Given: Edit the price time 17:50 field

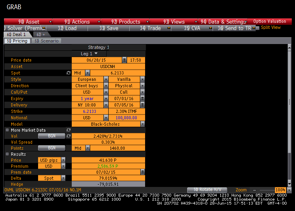Looking at the screenshot, I should [x=136, y=60].
